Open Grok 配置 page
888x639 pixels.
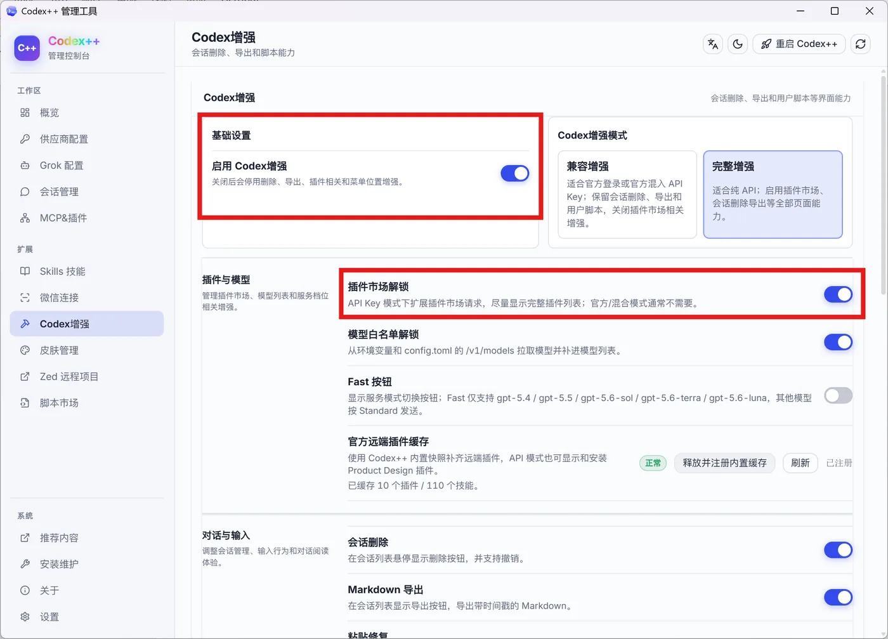[87, 165]
